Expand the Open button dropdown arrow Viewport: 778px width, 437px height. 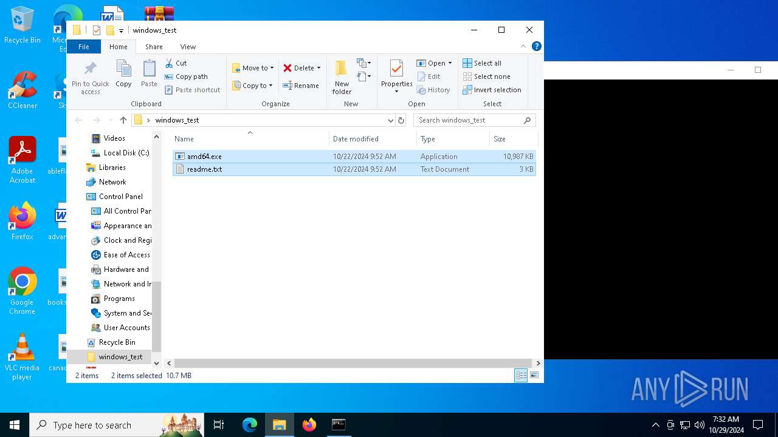point(450,63)
